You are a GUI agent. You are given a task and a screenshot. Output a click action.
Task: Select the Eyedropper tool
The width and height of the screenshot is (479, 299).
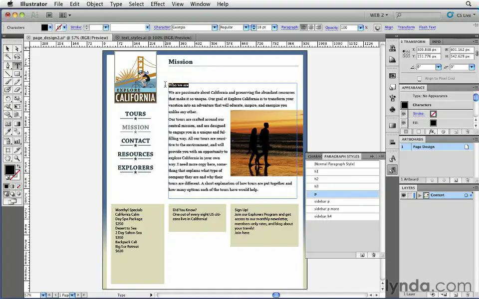point(7,132)
